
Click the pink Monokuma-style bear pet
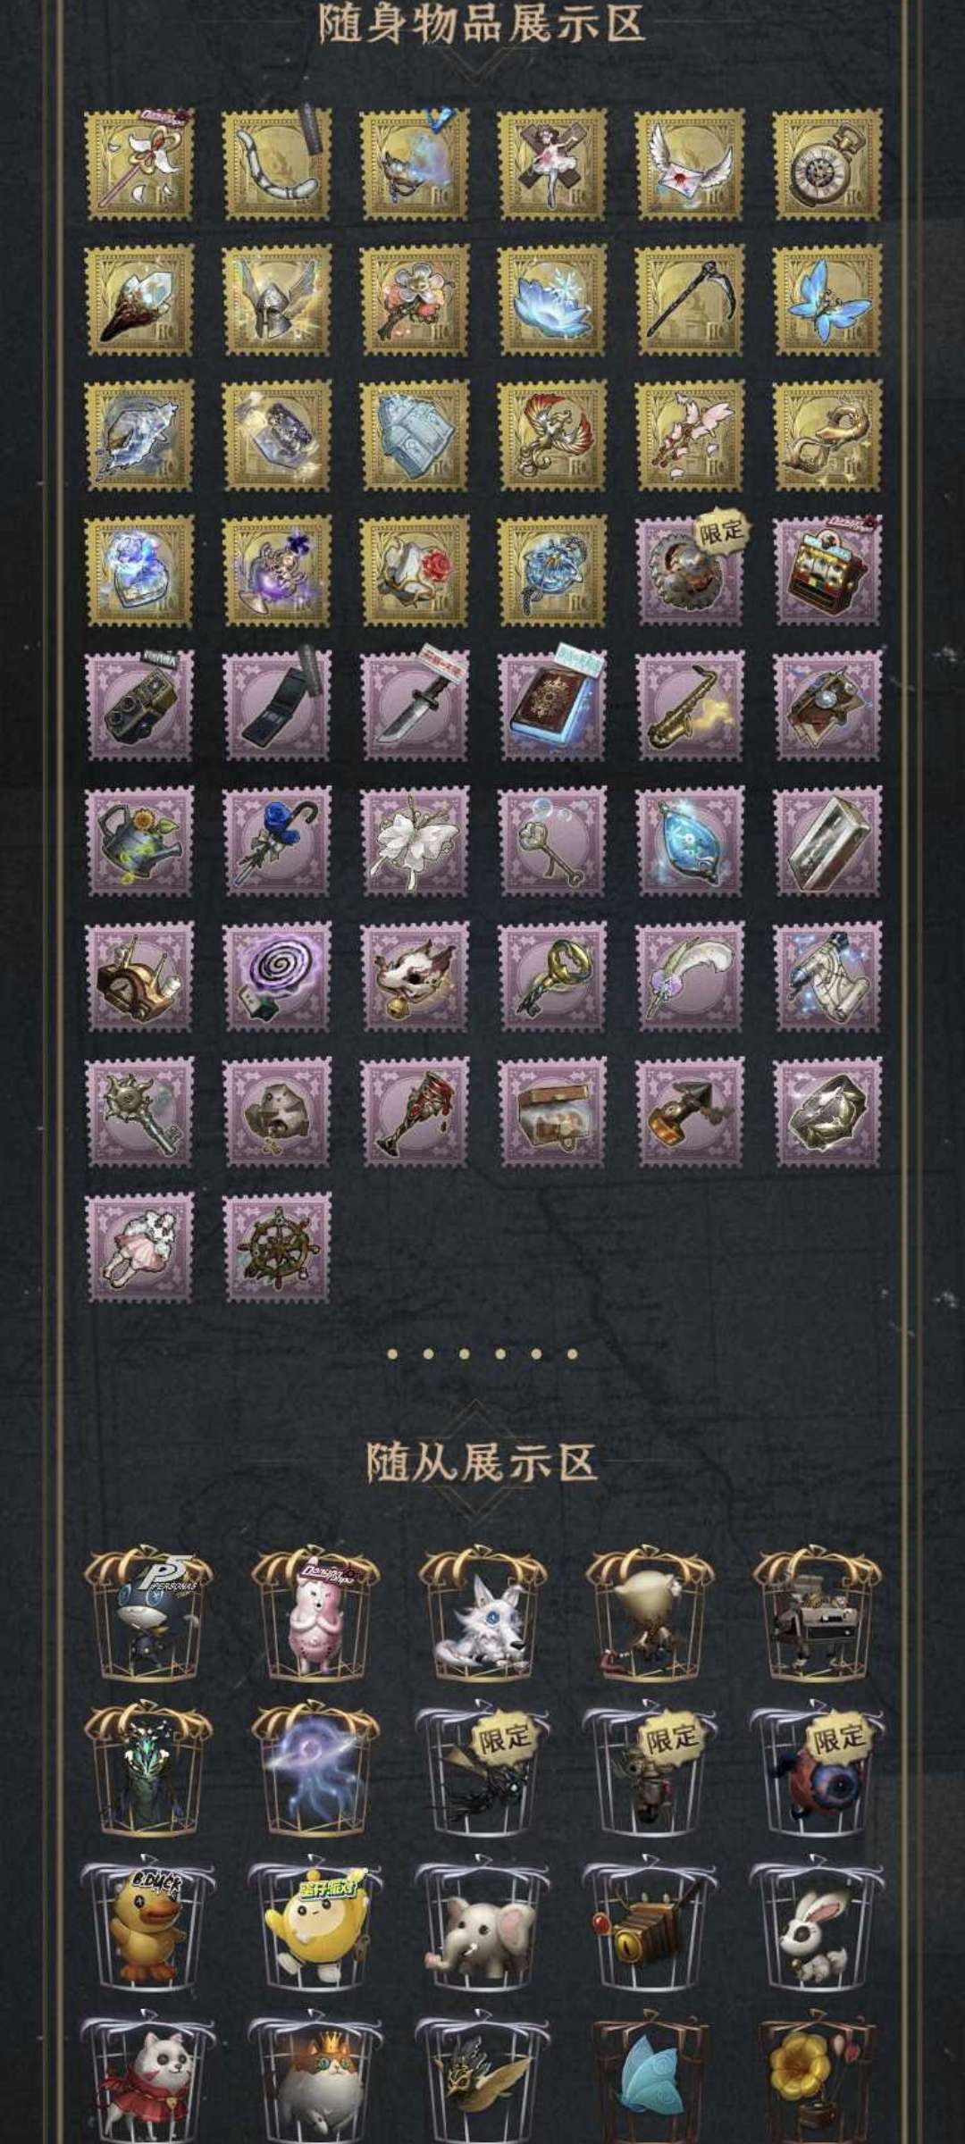315,1618
